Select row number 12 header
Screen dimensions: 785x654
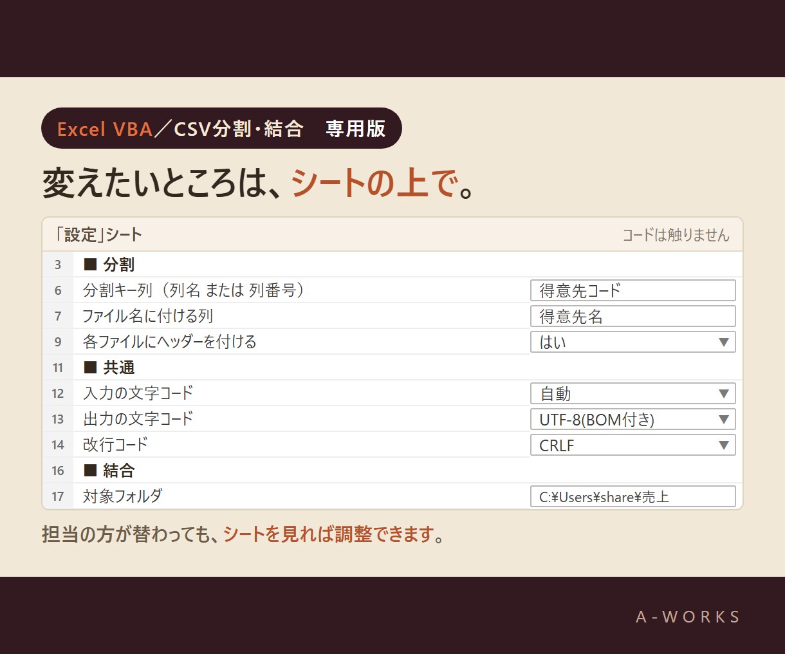(58, 393)
